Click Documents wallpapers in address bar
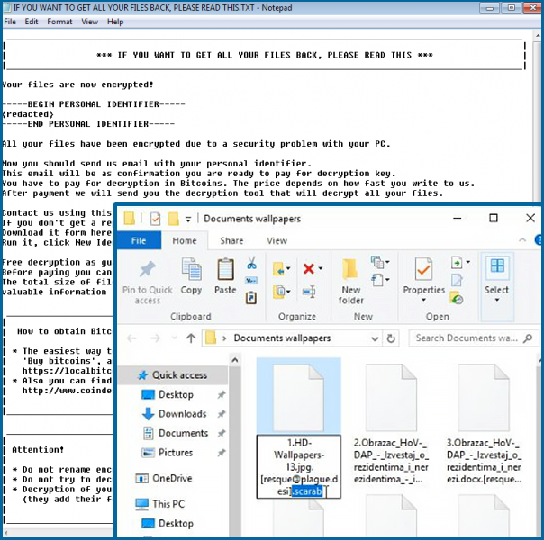This screenshot has height=540, width=544. point(282,337)
